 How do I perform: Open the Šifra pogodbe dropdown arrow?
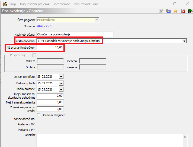[97, 20]
